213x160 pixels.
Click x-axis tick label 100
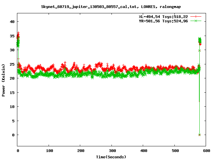[x=50, y=151]
